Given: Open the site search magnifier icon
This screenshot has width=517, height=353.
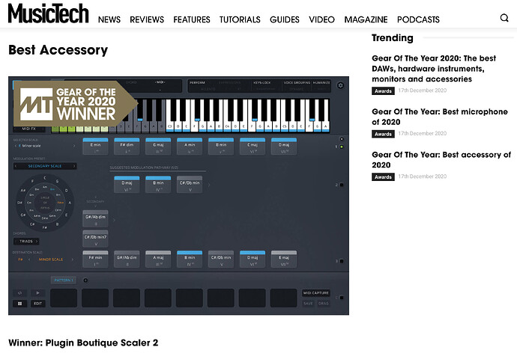Looking at the screenshot, I should [x=504, y=18].
